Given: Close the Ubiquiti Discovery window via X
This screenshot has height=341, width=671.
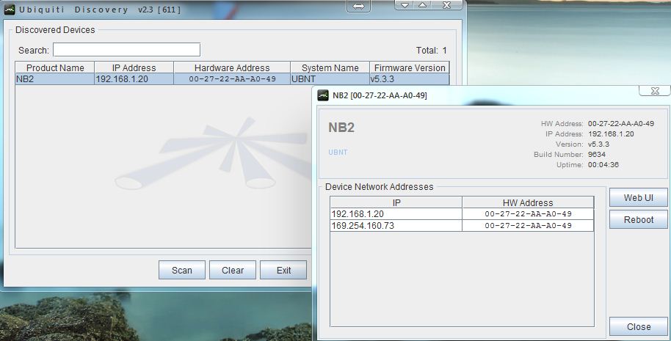Looking at the screenshot, I should tap(445, 4).
